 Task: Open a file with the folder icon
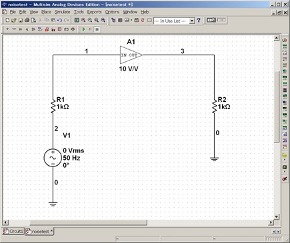tap(13, 21)
